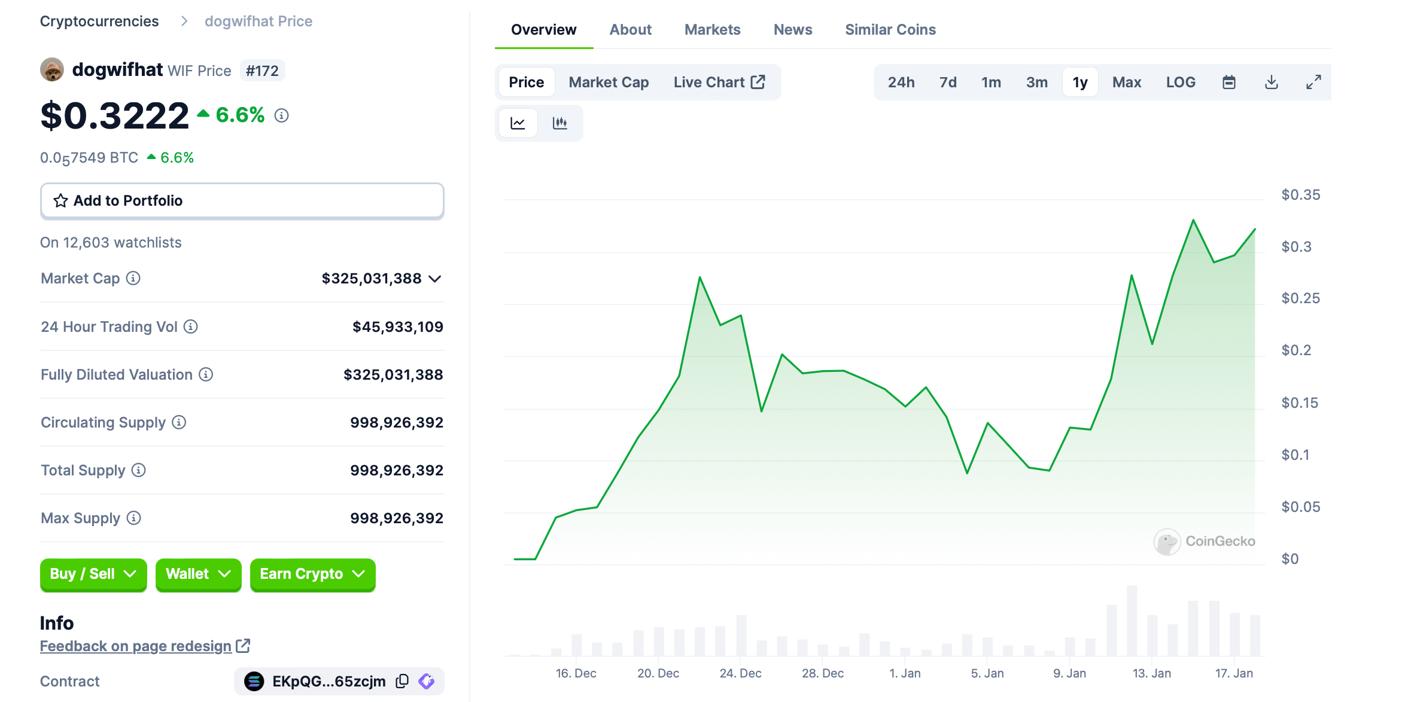Toggle LOG scale on chart
Screen dimensions: 1411x702
click(x=1180, y=83)
